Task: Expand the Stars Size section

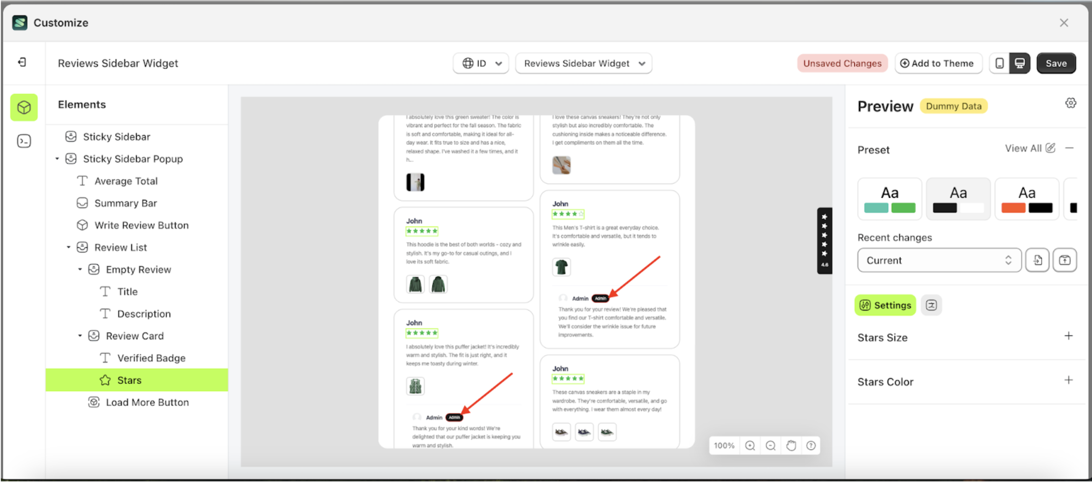Action: 1068,336
